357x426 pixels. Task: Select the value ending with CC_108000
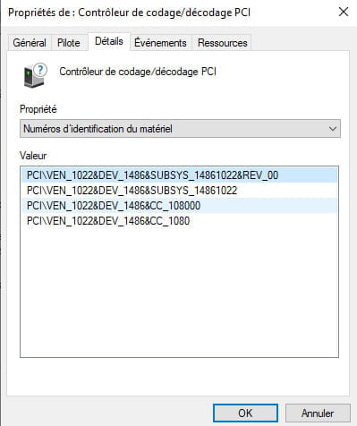click(180, 206)
